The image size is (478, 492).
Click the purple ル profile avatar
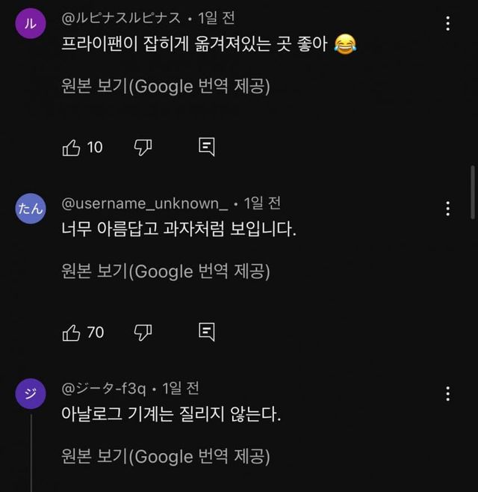pos(30,23)
